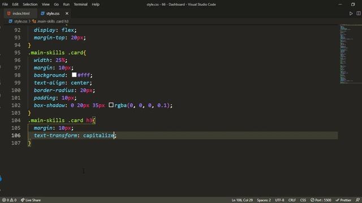362x203 pixels.
Task: Click the padding property on line 101
Action: [45, 98]
